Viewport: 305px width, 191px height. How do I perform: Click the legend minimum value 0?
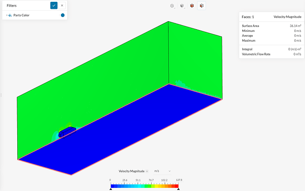110,180
